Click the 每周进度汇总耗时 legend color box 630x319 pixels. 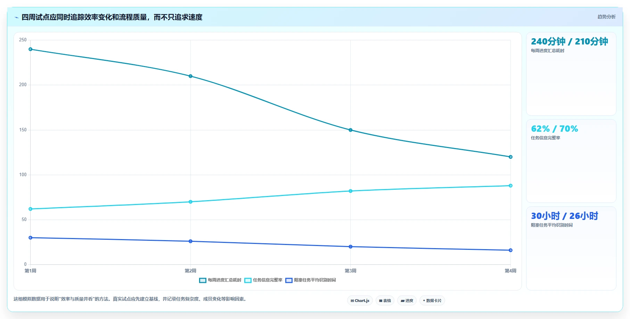[203, 280]
